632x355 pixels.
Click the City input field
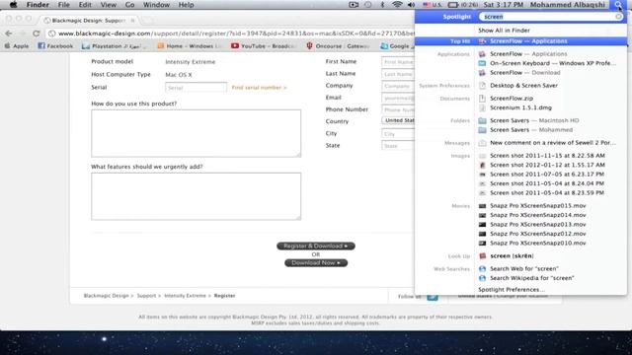click(x=398, y=134)
